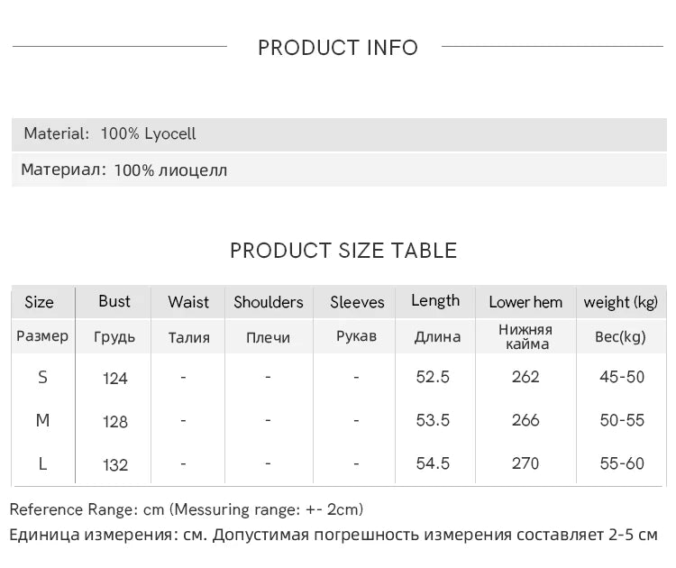
Task: Click the Bust column header
Action: point(114,301)
